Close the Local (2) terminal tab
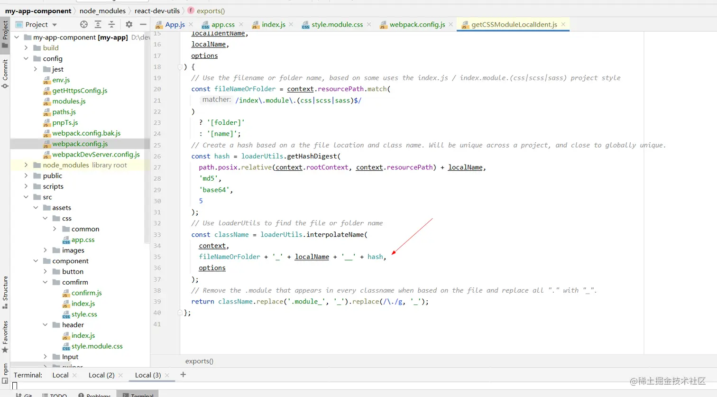Image resolution: width=717 pixels, height=397 pixels. pos(120,375)
